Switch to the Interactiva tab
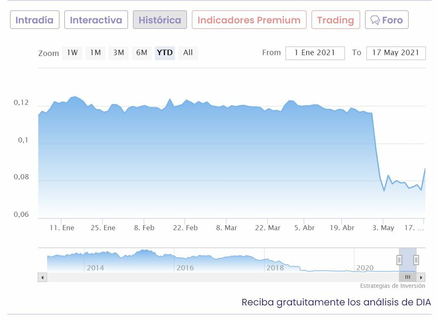This screenshot has width=437, height=320. (x=96, y=20)
